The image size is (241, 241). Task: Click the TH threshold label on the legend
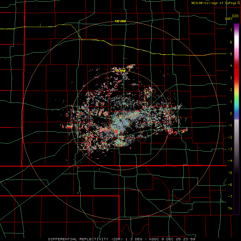click(x=230, y=208)
